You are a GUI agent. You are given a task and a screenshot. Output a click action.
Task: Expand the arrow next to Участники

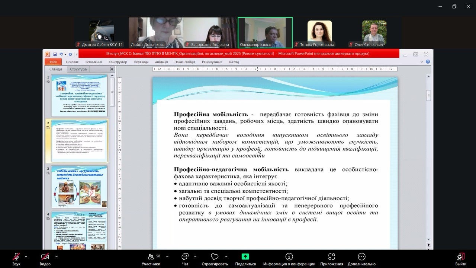point(167,256)
